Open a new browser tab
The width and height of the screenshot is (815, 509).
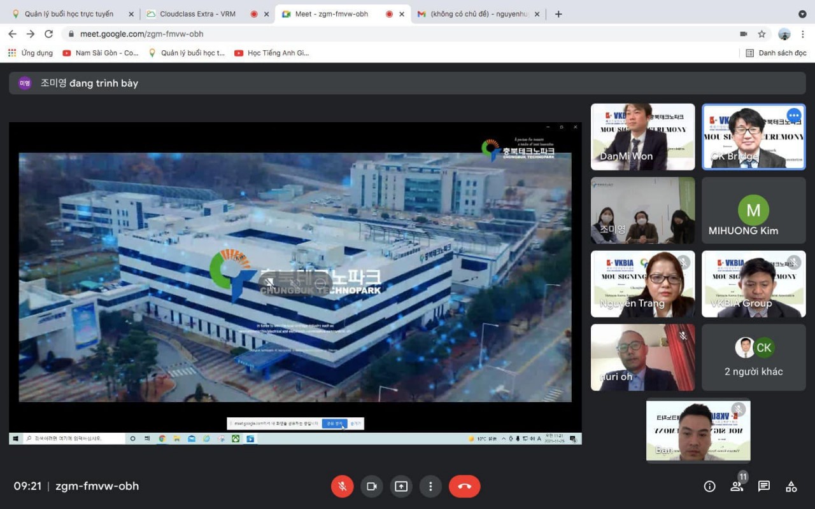click(558, 14)
